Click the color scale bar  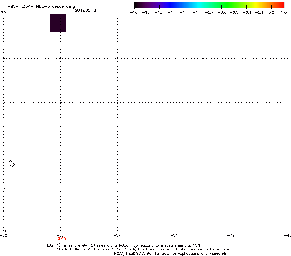[209, 5]
